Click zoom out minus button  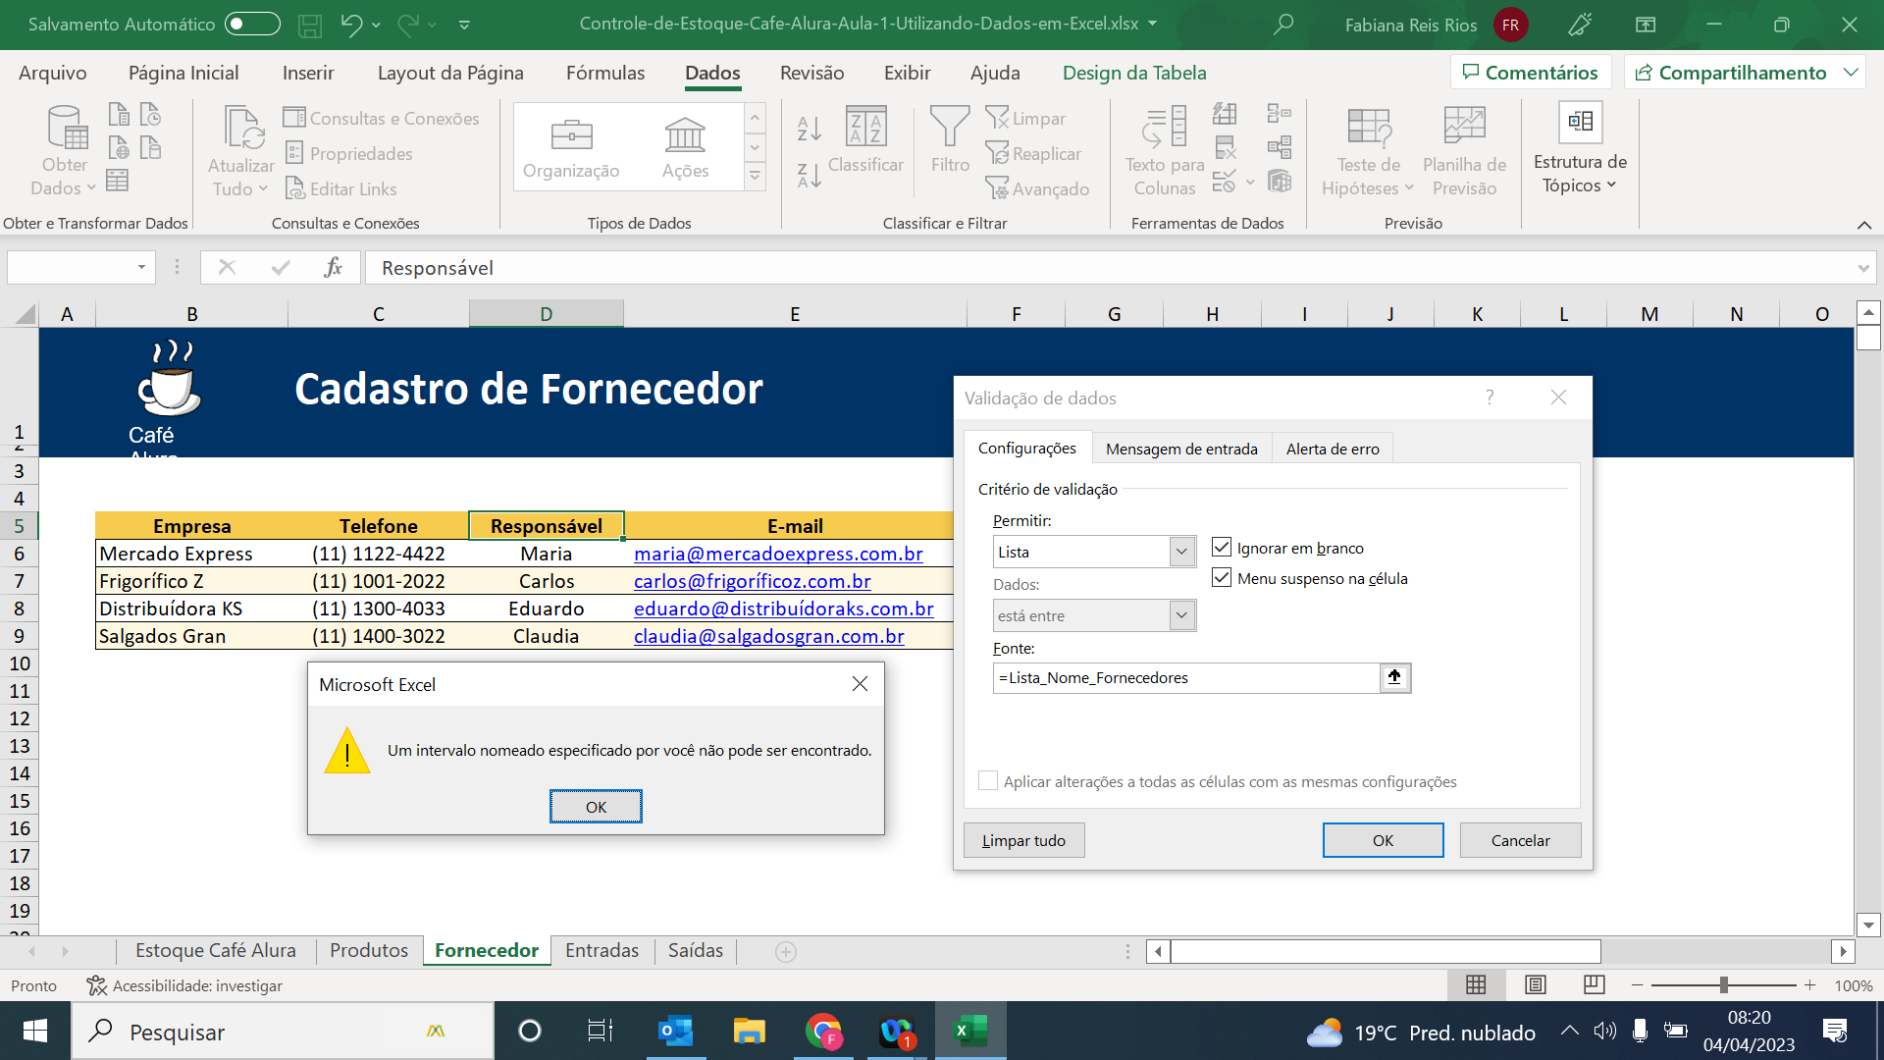click(1637, 984)
